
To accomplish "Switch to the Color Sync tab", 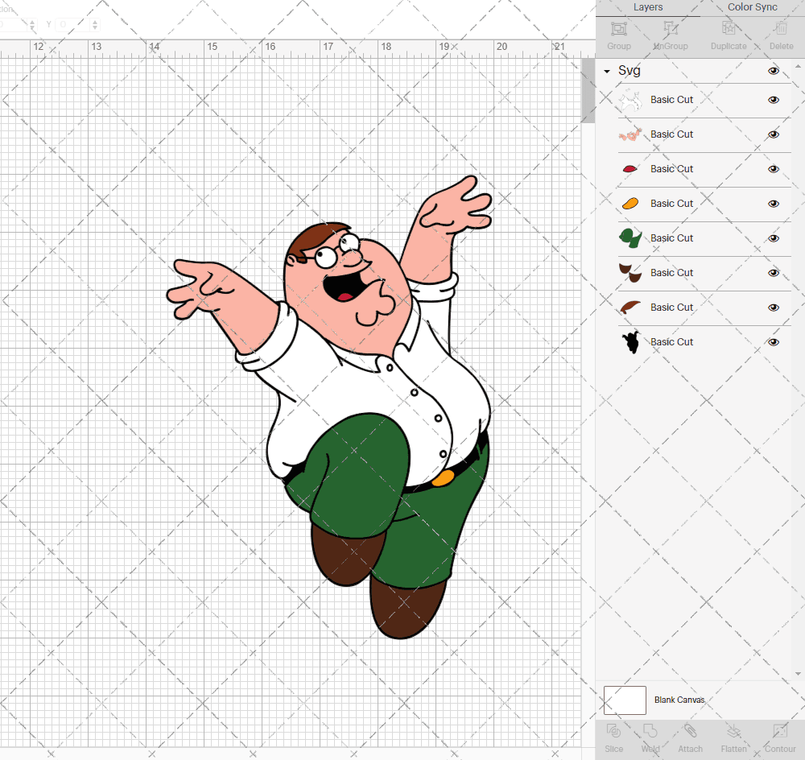I will 752,7.
